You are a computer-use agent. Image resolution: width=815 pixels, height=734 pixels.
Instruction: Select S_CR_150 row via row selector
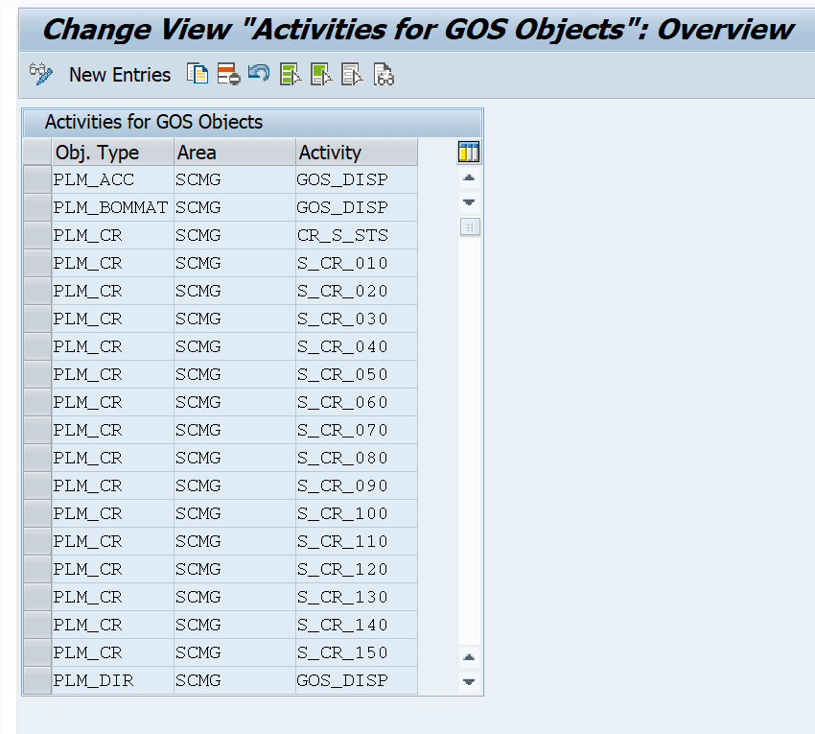click(x=37, y=652)
